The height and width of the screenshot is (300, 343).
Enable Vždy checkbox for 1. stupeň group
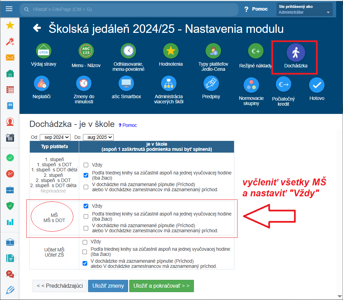[x=86, y=165]
